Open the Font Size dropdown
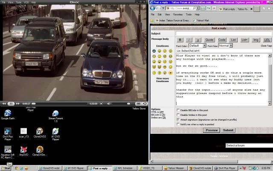This screenshot has width=273, height=171. click(226, 46)
